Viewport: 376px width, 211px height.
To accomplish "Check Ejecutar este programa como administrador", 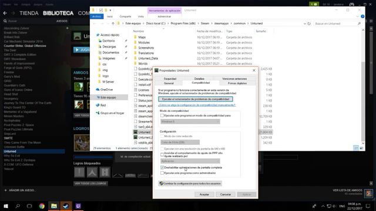I will (162, 173).
